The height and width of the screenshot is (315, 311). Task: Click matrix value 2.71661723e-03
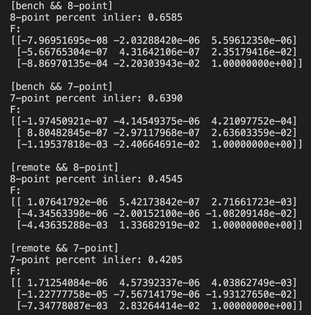pyautogui.click(x=252, y=202)
